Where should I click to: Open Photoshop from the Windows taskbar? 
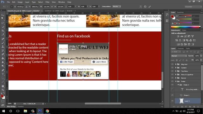tap(40, 111)
